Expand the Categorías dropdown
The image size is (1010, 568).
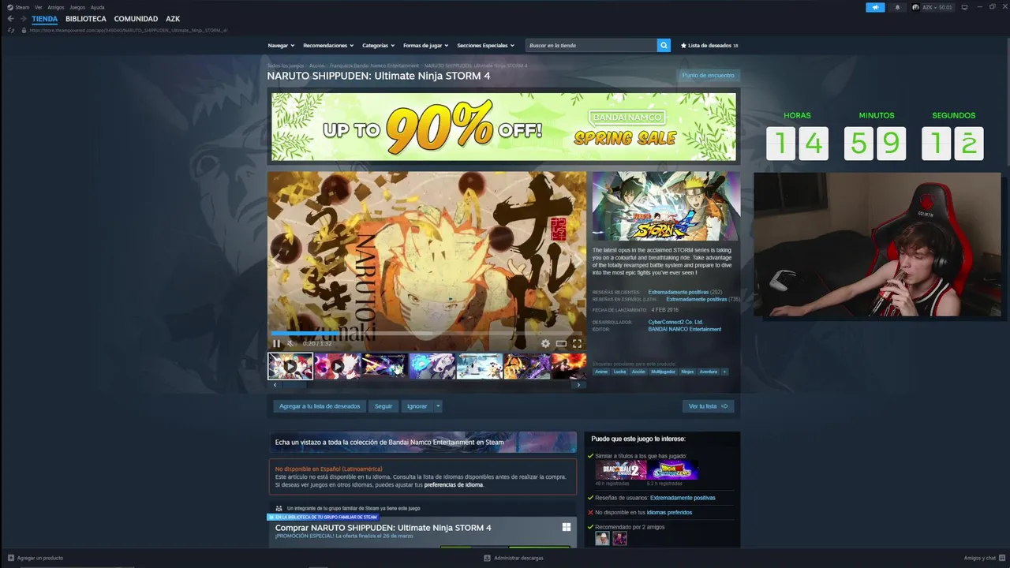(379, 46)
